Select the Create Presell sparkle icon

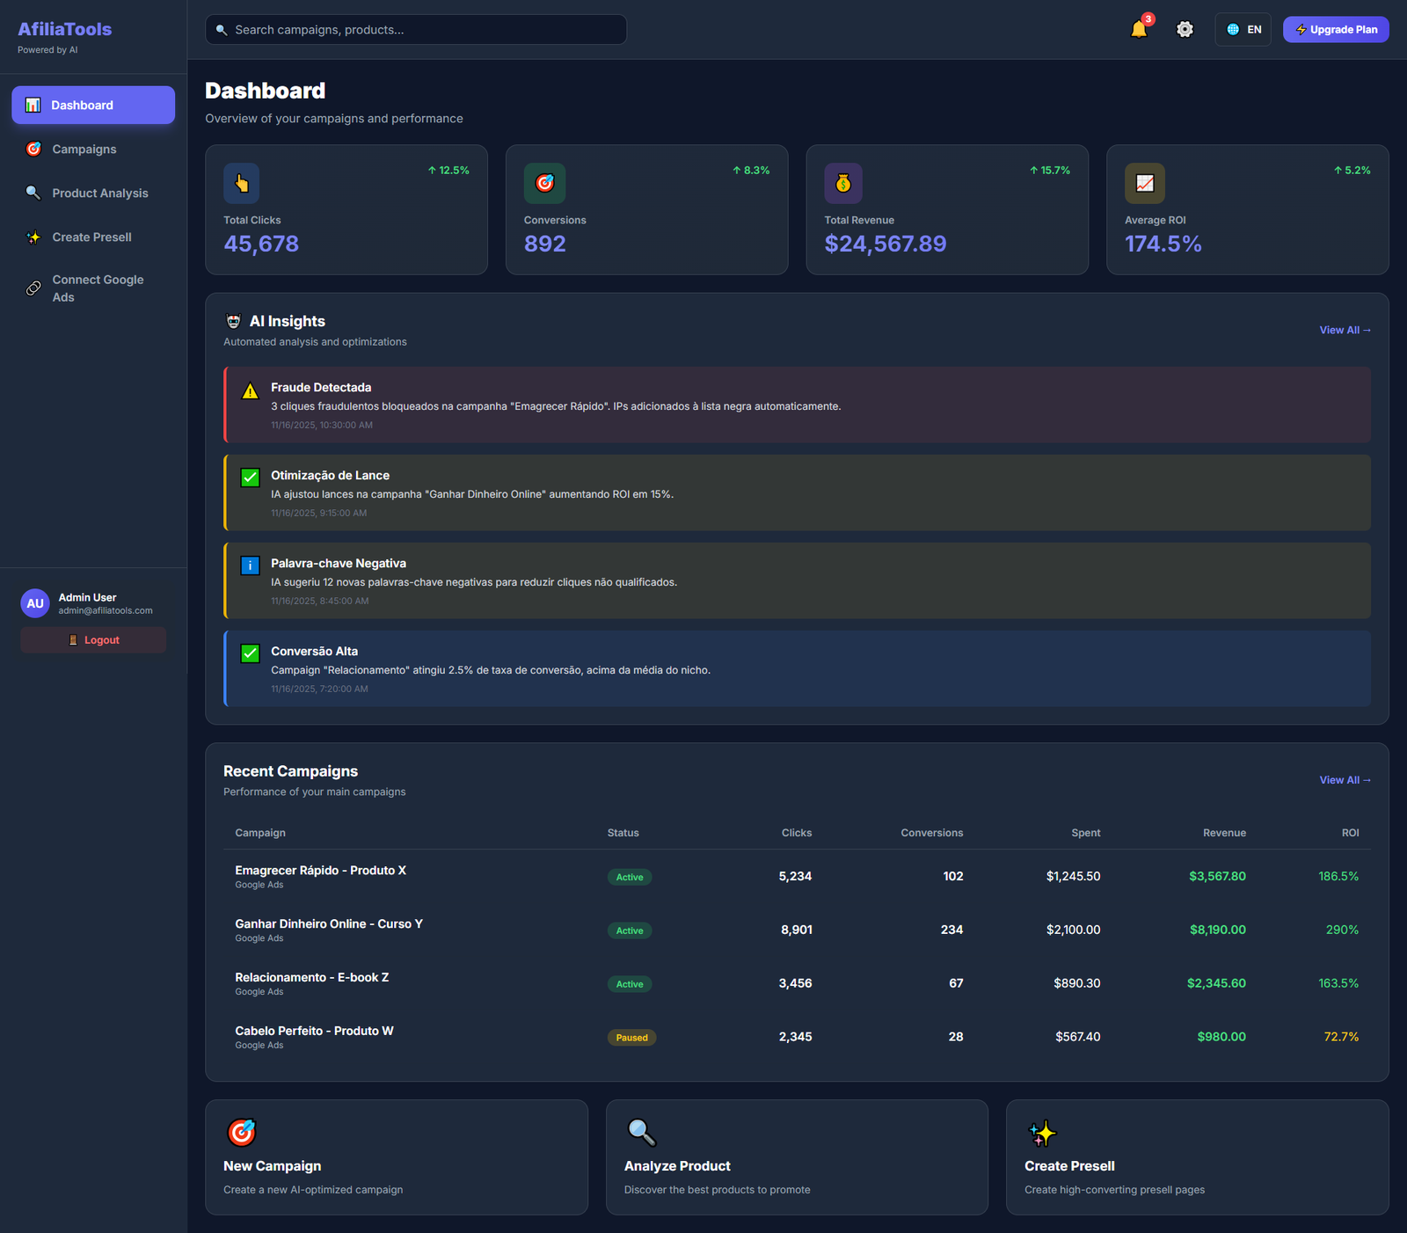(33, 237)
